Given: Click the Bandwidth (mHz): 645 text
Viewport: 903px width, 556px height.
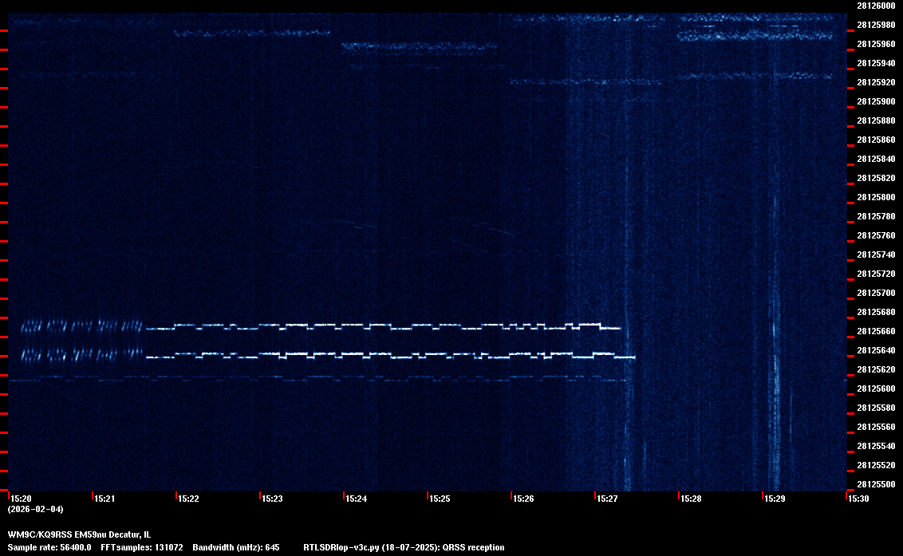Looking at the screenshot, I should point(235,548).
